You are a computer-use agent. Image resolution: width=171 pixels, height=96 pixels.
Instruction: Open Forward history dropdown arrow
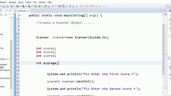coord(105,6)
